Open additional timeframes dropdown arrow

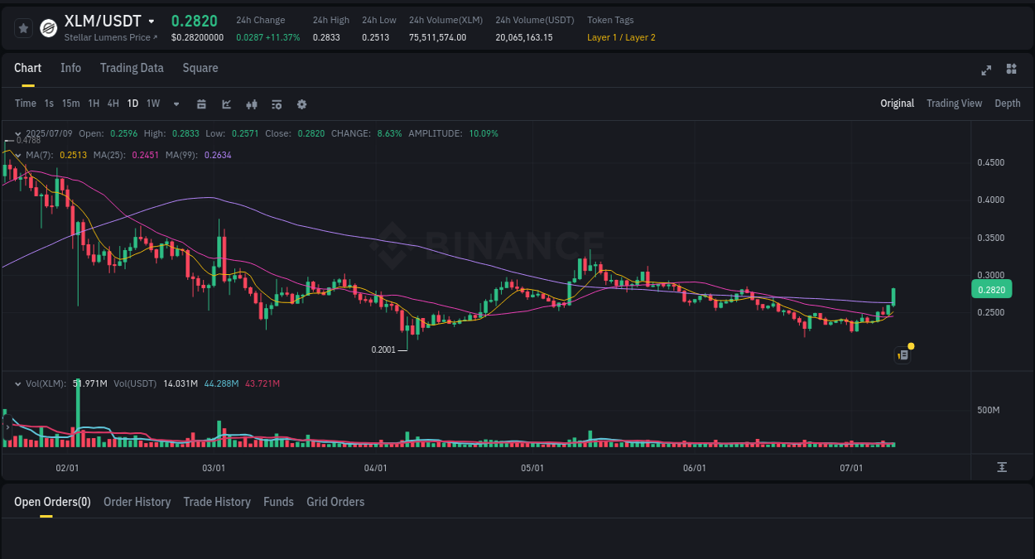click(x=175, y=104)
